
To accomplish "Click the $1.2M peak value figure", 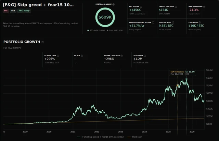I will [138, 59].
